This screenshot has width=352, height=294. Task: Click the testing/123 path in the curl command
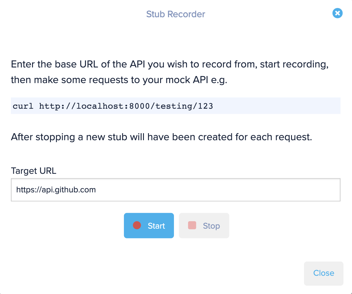(184, 106)
